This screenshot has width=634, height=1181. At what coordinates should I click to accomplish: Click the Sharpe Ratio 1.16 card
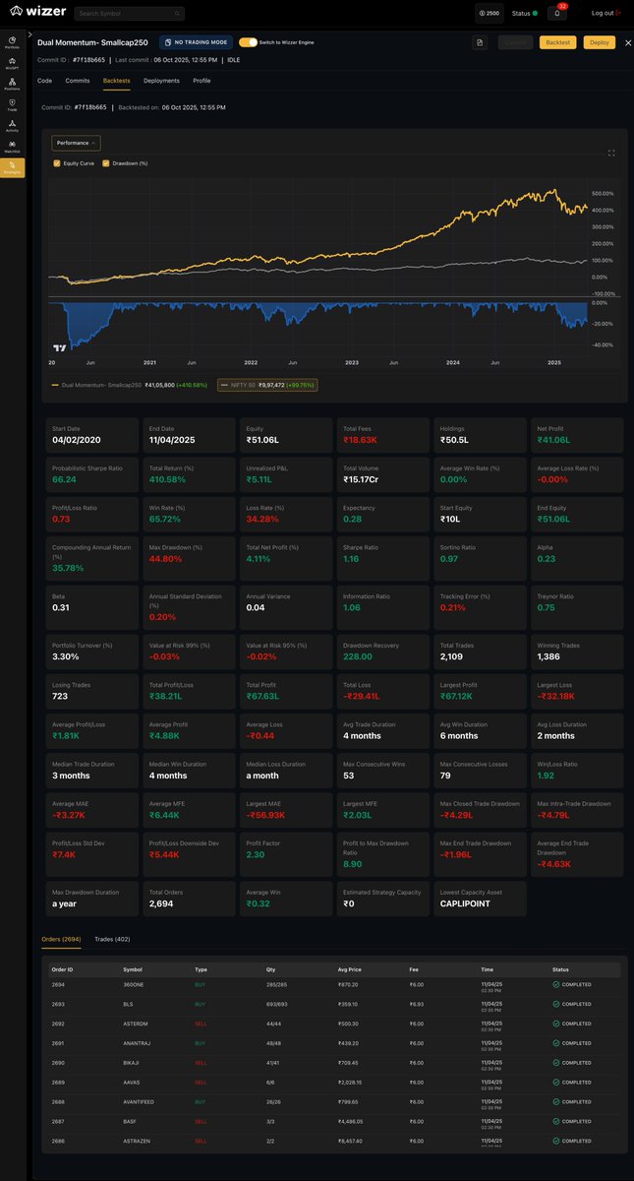(x=382, y=560)
